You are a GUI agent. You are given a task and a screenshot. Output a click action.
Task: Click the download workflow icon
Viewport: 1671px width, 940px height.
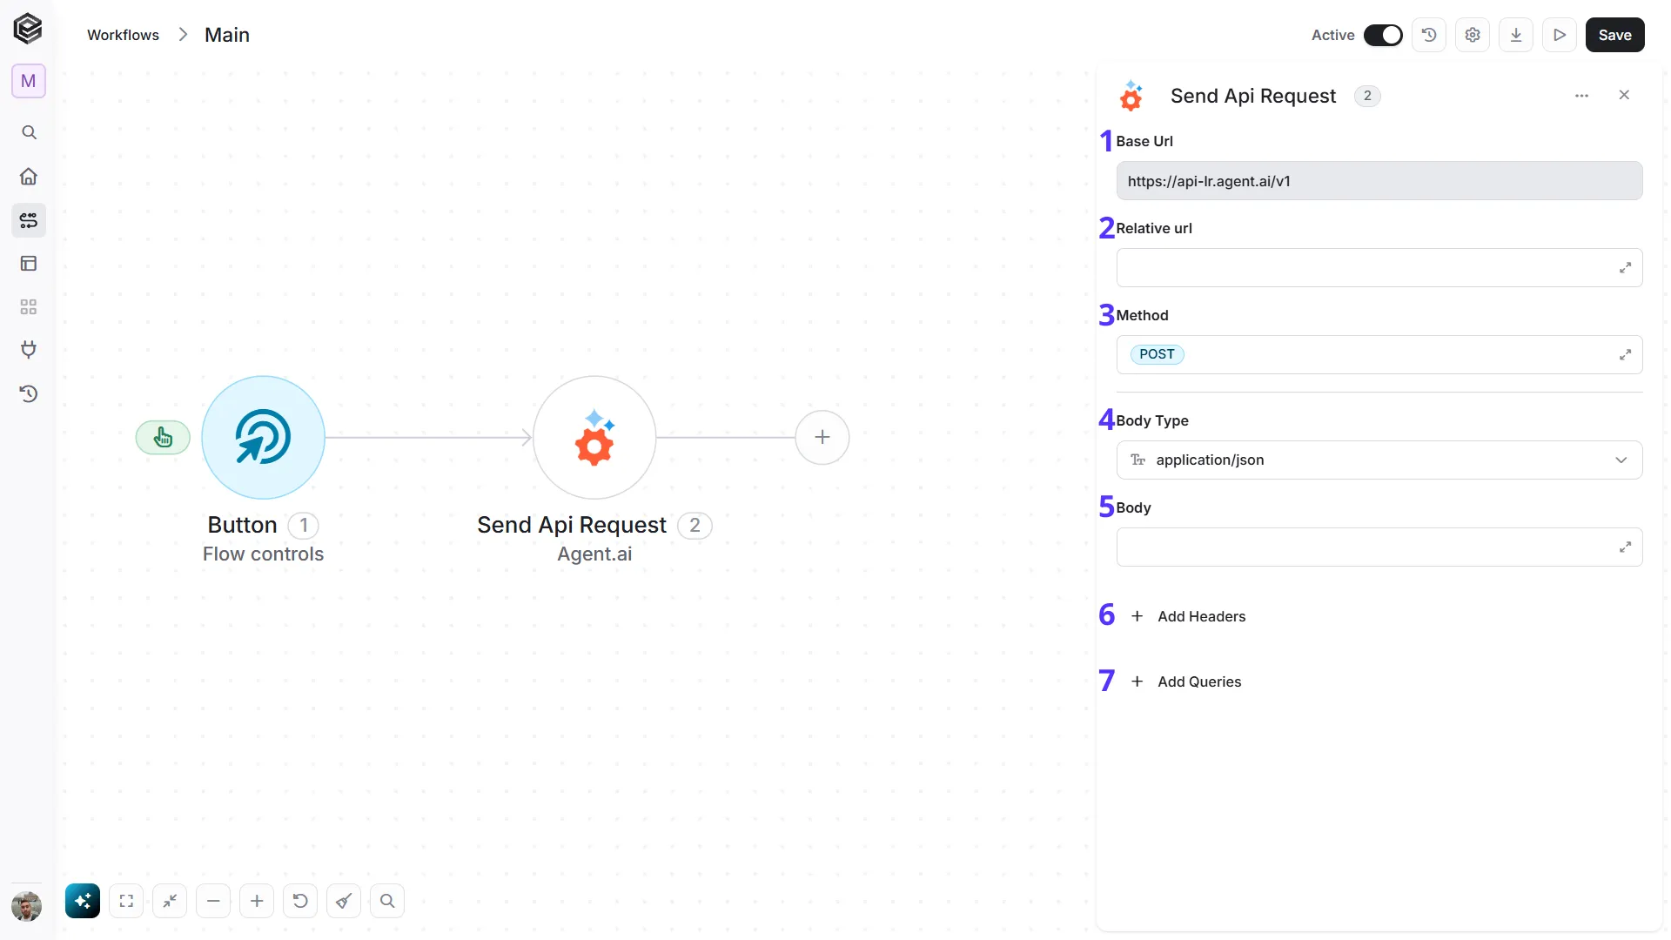1516,35
